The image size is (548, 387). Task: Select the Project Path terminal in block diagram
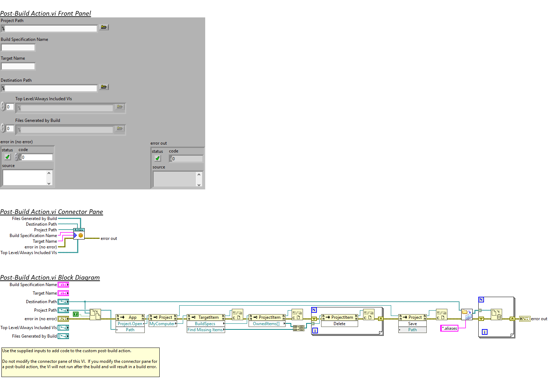[x=63, y=310]
